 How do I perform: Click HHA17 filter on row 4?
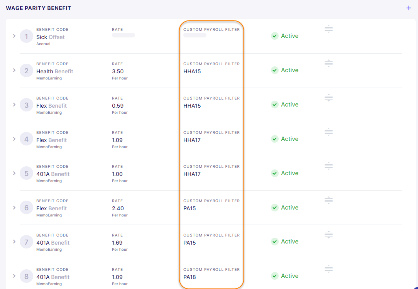pos(192,140)
